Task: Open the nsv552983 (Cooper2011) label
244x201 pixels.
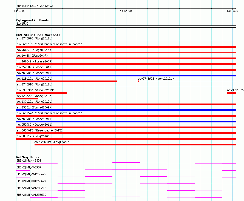Action: [35, 73]
